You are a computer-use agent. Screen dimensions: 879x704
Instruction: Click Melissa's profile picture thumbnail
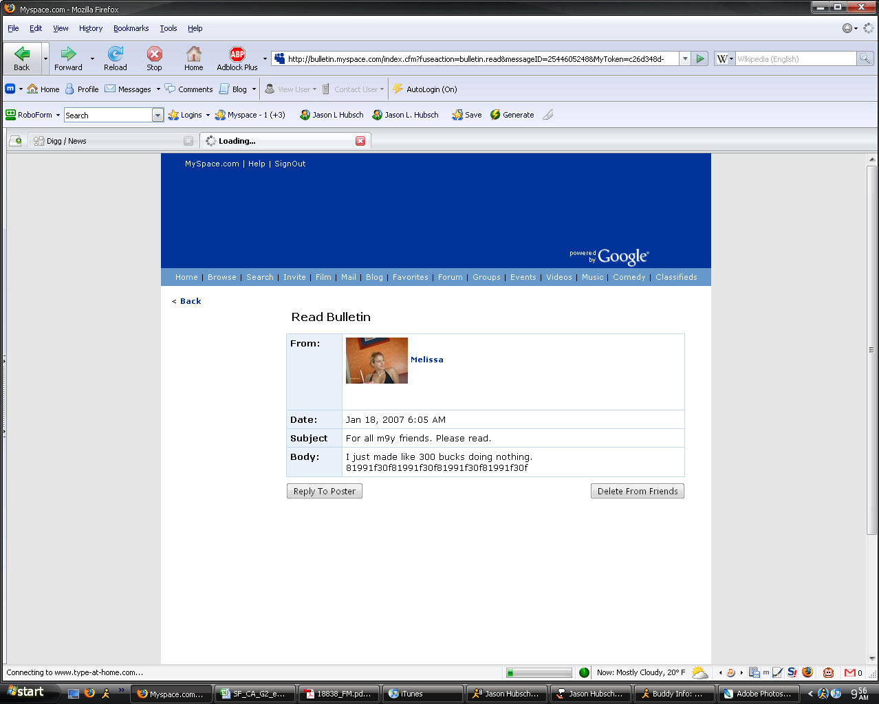pos(376,360)
